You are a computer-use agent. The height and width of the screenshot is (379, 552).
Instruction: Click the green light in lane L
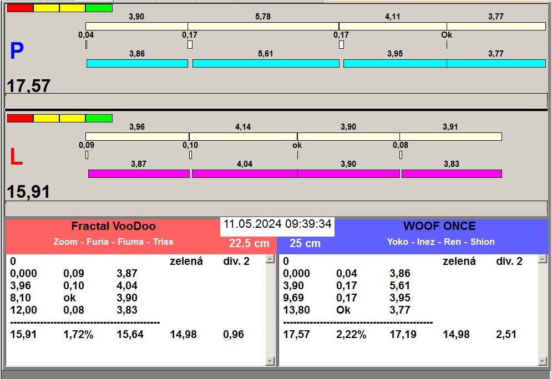(99, 118)
